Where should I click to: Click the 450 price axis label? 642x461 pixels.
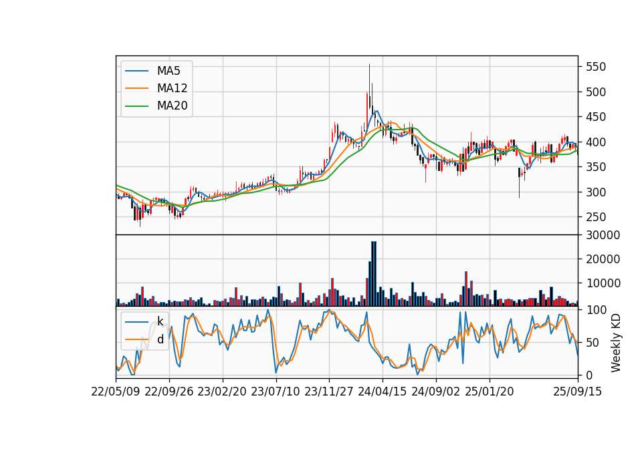(596, 117)
